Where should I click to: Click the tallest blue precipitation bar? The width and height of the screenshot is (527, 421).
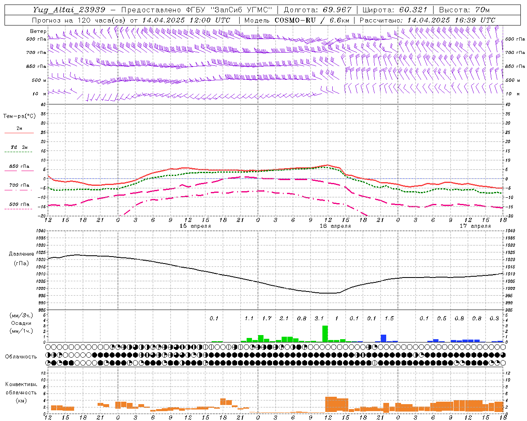(383, 338)
